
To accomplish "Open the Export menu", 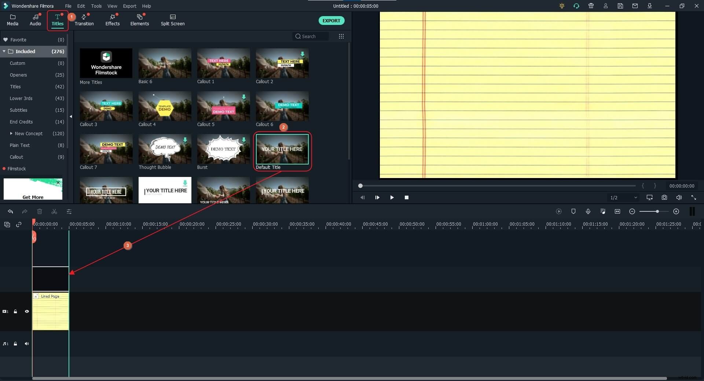I will coord(129,6).
